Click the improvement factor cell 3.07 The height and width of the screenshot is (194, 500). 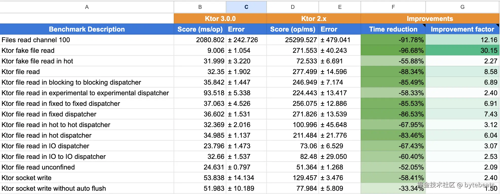[462, 146]
